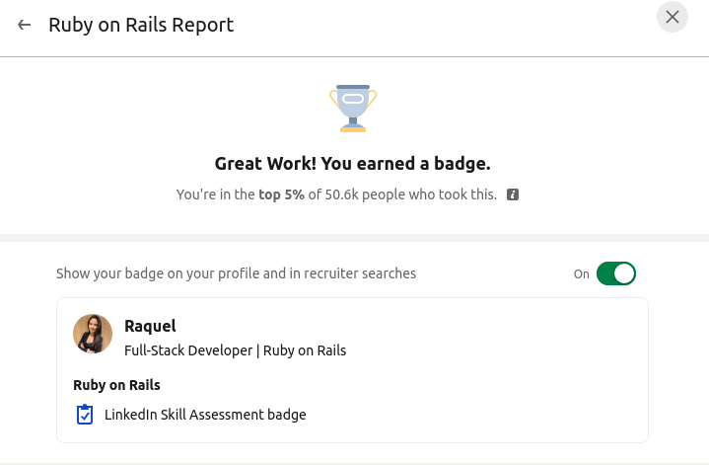The image size is (709, 465).
Task: Go back using the left arrow
Action: point(25,25)
